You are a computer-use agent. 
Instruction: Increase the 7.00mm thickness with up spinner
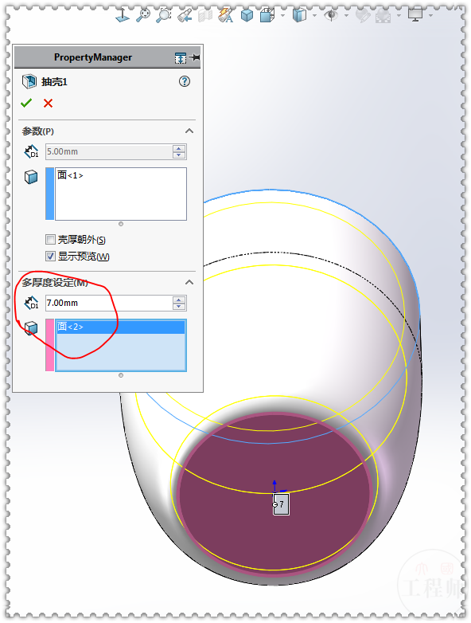click(179, 300)
